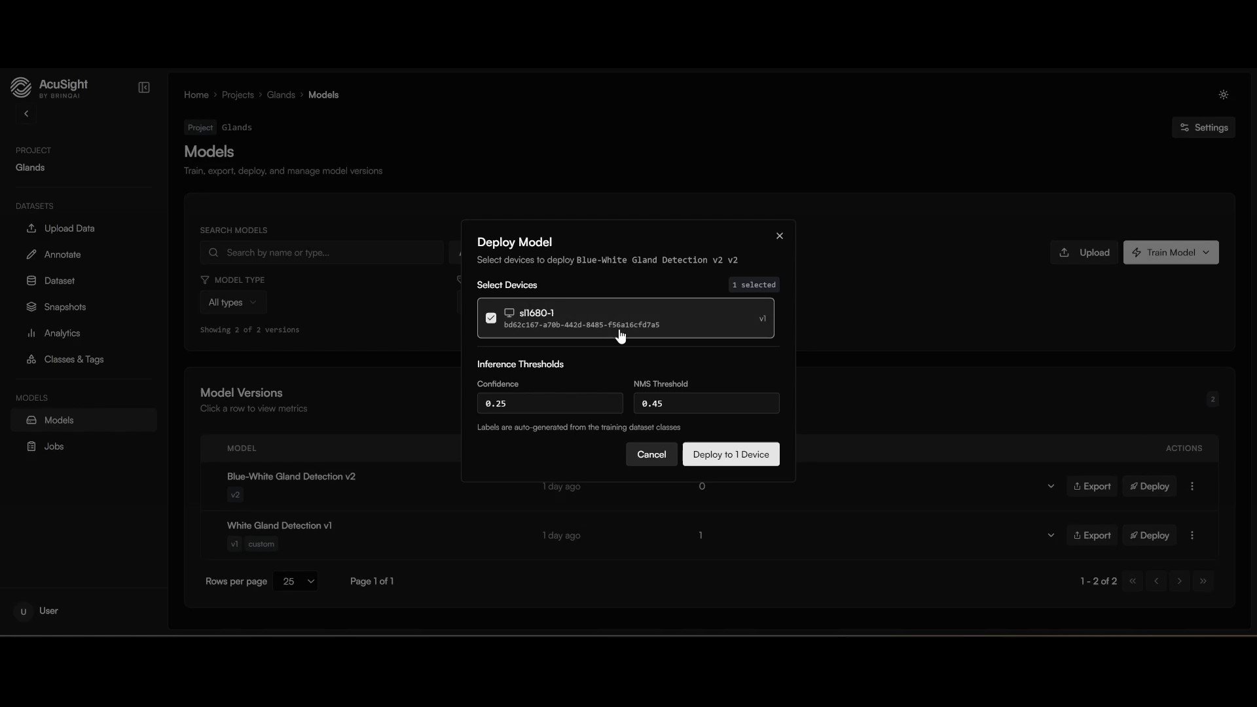Go to next page arrow

pos(1180,581)
